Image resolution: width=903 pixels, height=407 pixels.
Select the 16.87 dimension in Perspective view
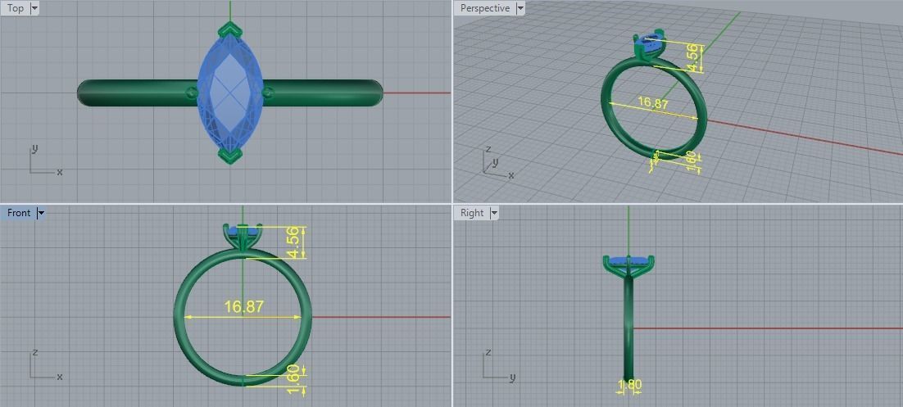click(653, 104)
